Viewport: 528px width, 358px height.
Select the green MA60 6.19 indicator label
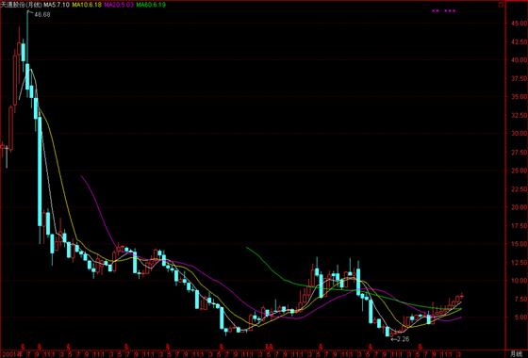pyautogui.click(x=151, y=5)
